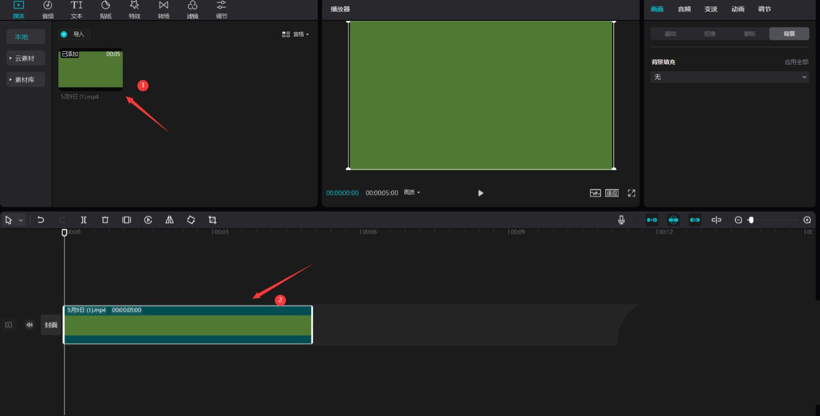Enter fullscreen preview in the player
Image resolution: width=820 pixels, height=416 pixels.
coord(631,193)
